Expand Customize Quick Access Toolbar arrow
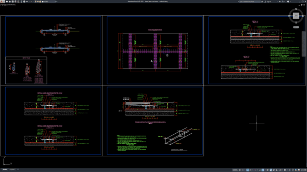 (x=57, y=1)
